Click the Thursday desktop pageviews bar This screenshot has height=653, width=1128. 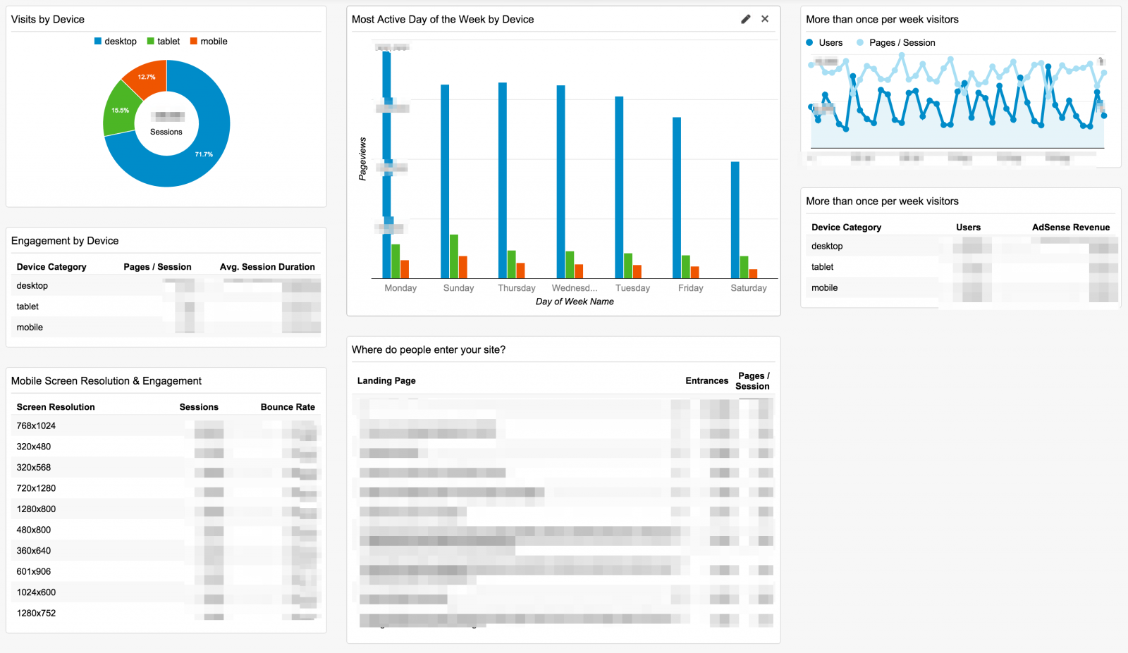503,180
